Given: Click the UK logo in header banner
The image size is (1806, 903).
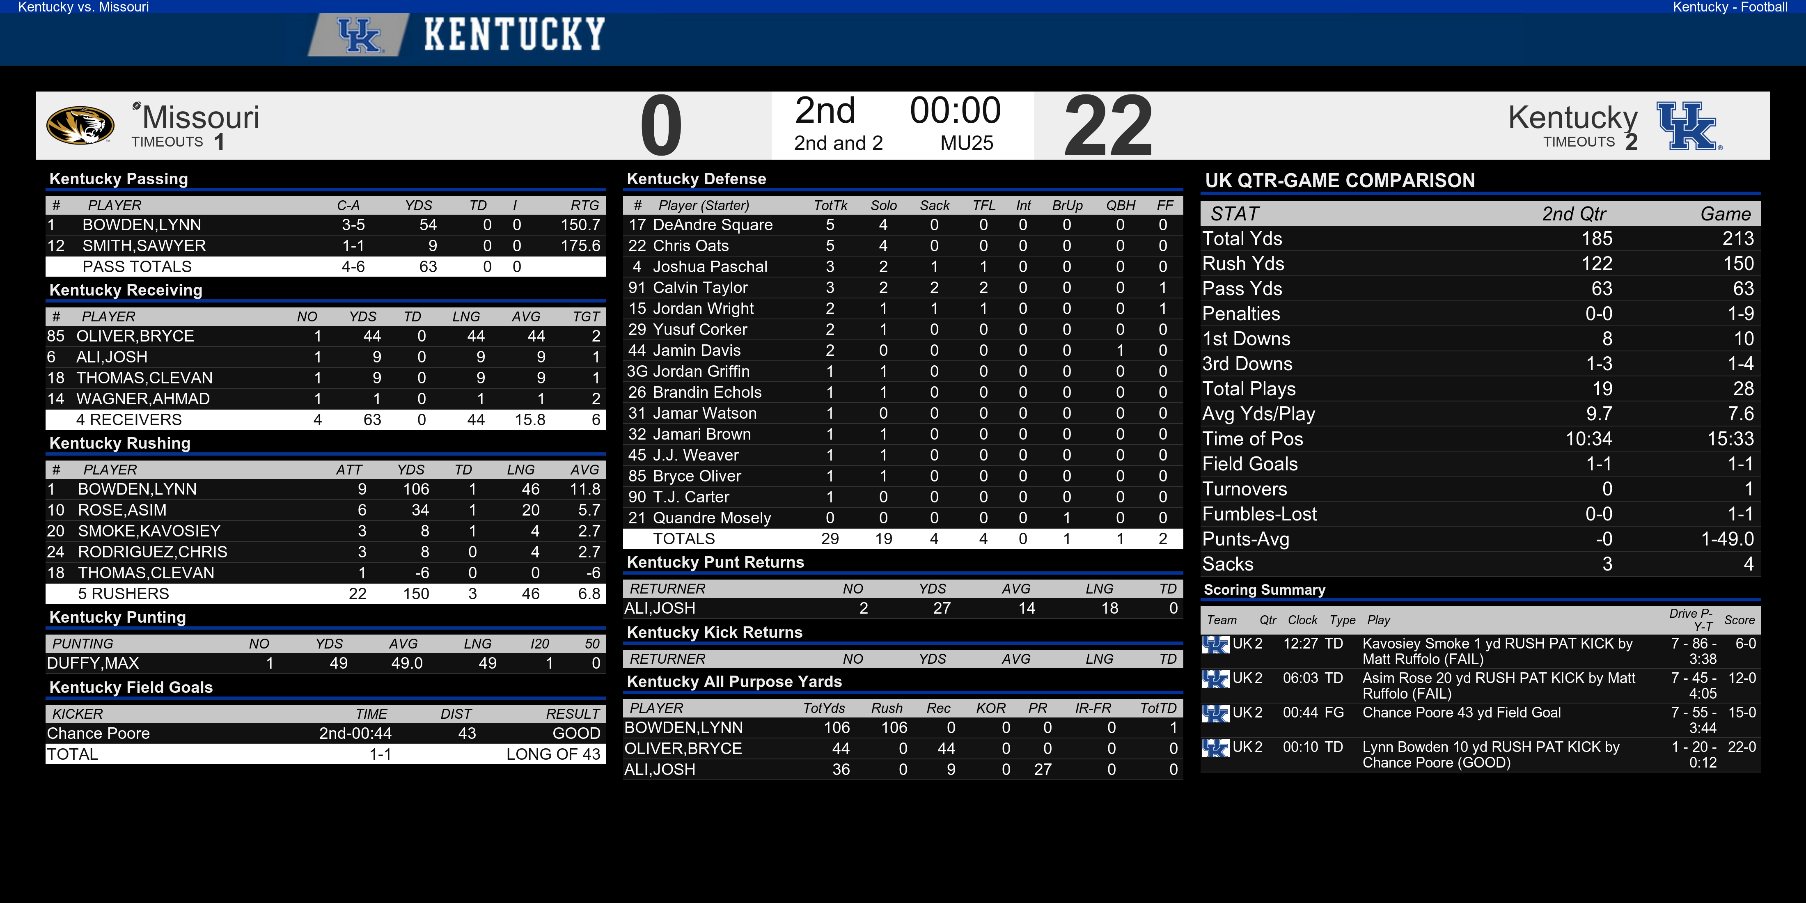Looking at the screenshot, I should pos(358,35).
